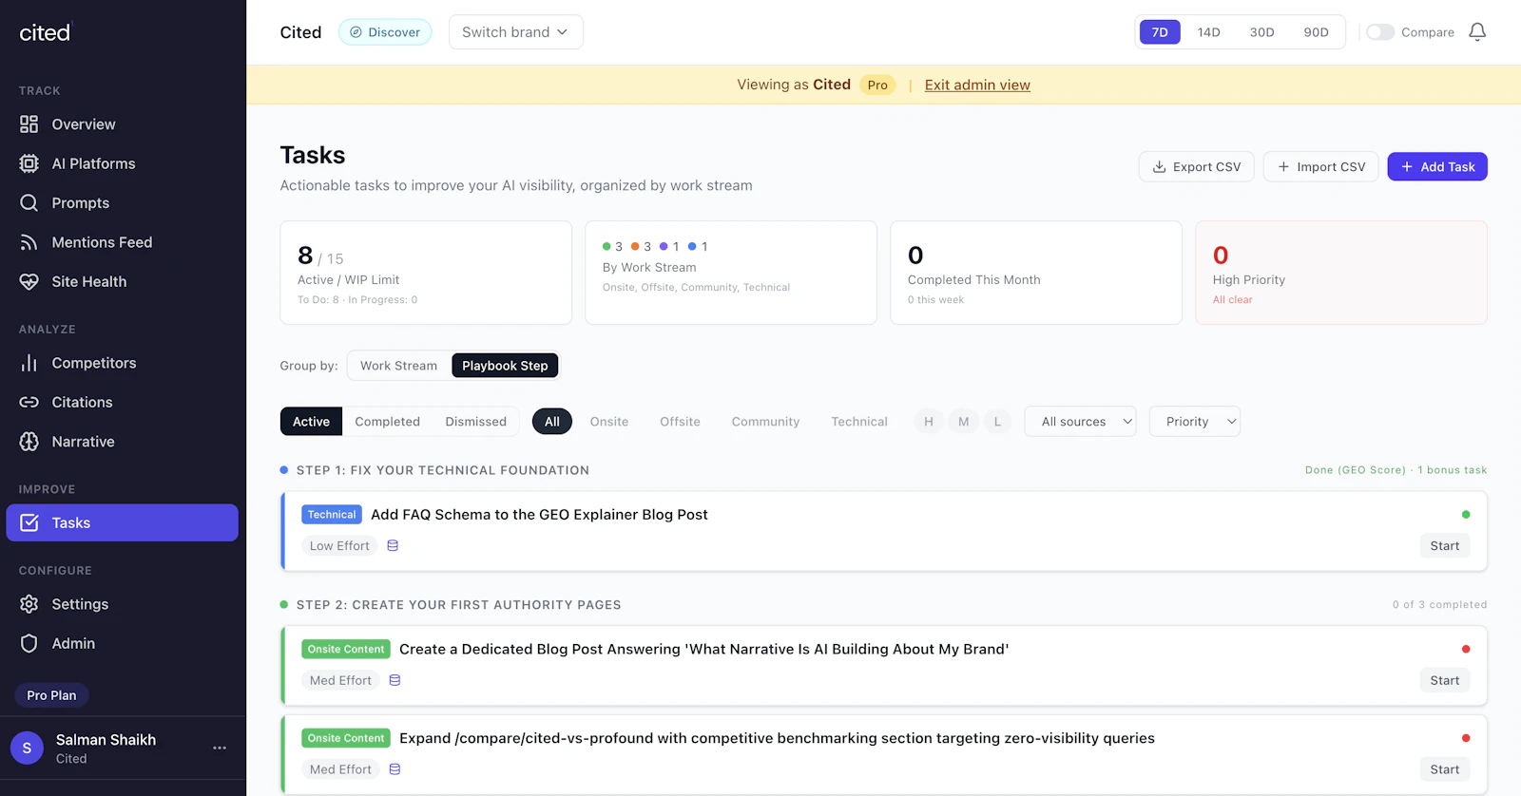Select the 14D time range
1521x796 pixels.
pos(1209,32)
